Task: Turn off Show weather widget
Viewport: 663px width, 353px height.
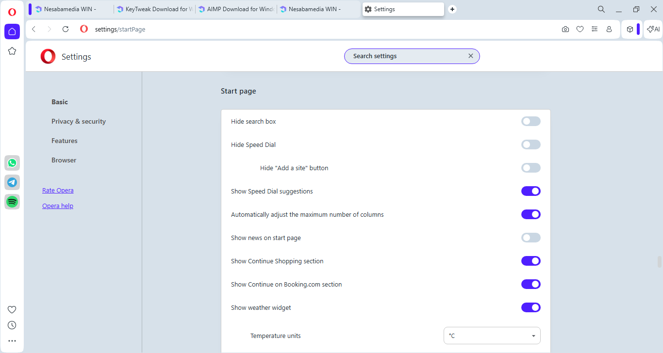Action: click(530, 307)
